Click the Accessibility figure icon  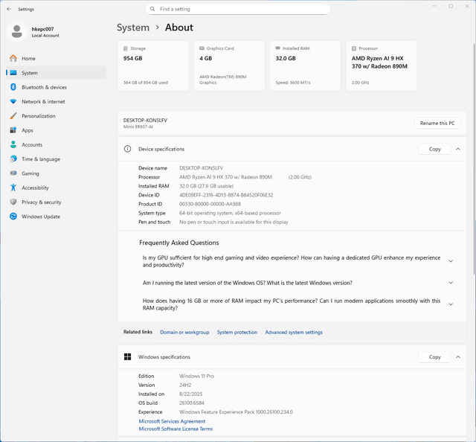tap(13, 188)
